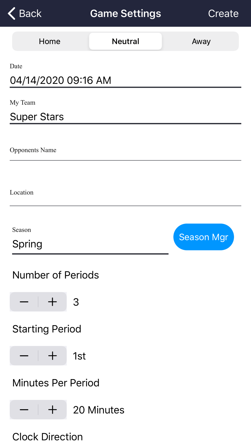Select the Neutral segment
Screen dimensions: 251x446
(125, 41)
